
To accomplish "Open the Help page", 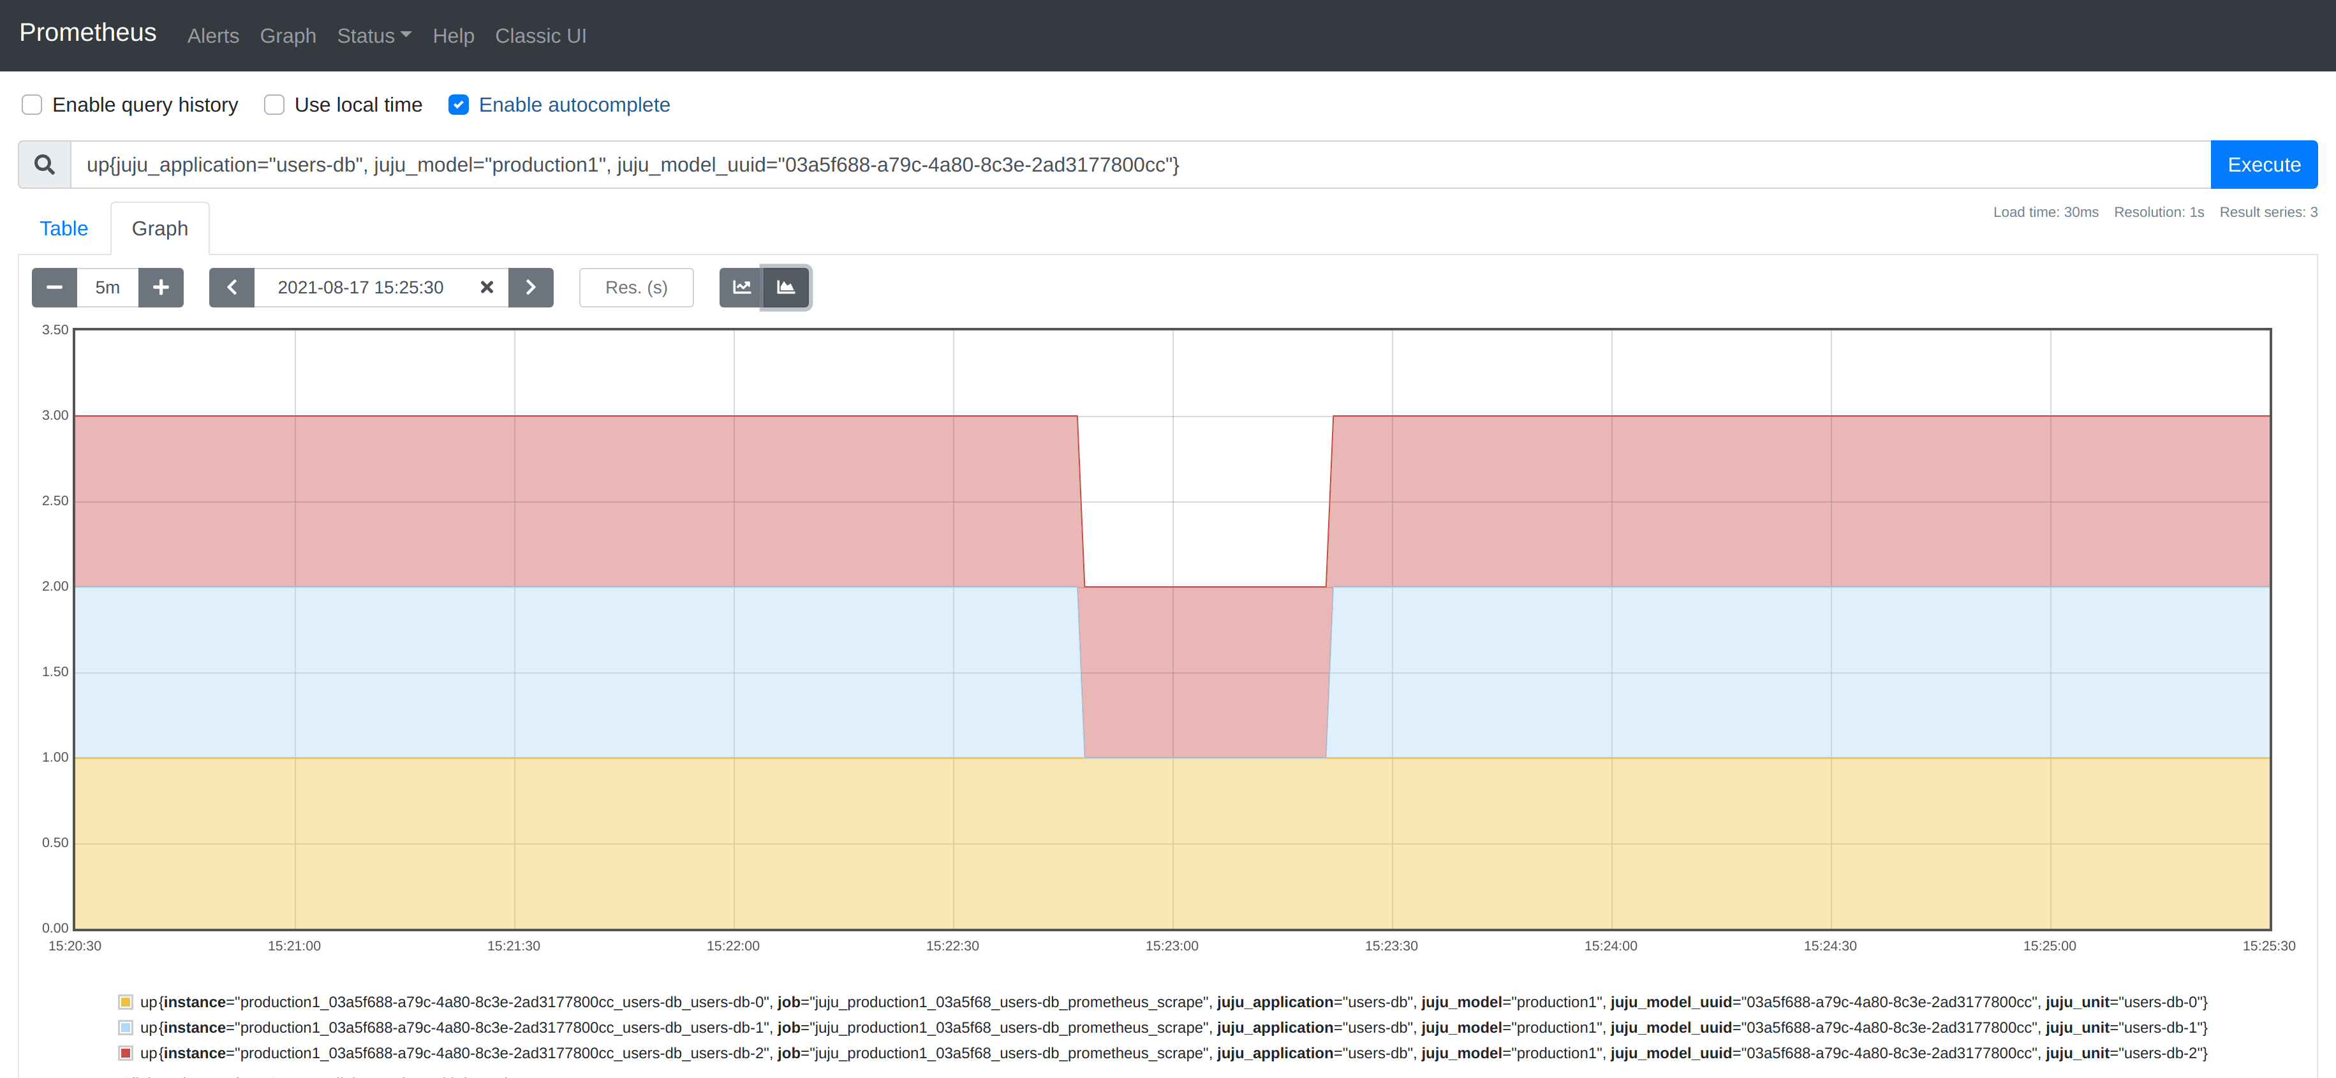I will pyautogui.click(x=454, y=35).
